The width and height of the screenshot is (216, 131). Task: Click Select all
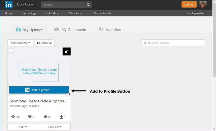(44, 43)
